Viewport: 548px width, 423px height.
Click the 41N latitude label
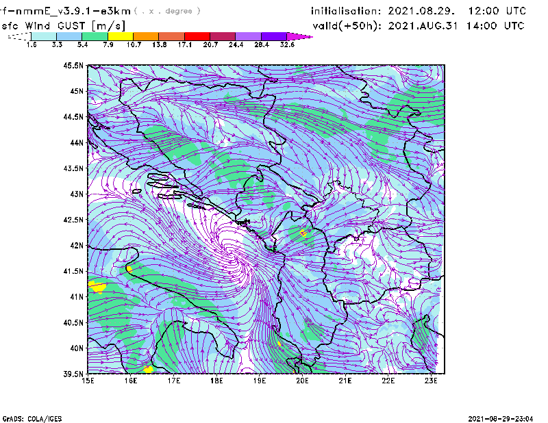pos(77,297)
